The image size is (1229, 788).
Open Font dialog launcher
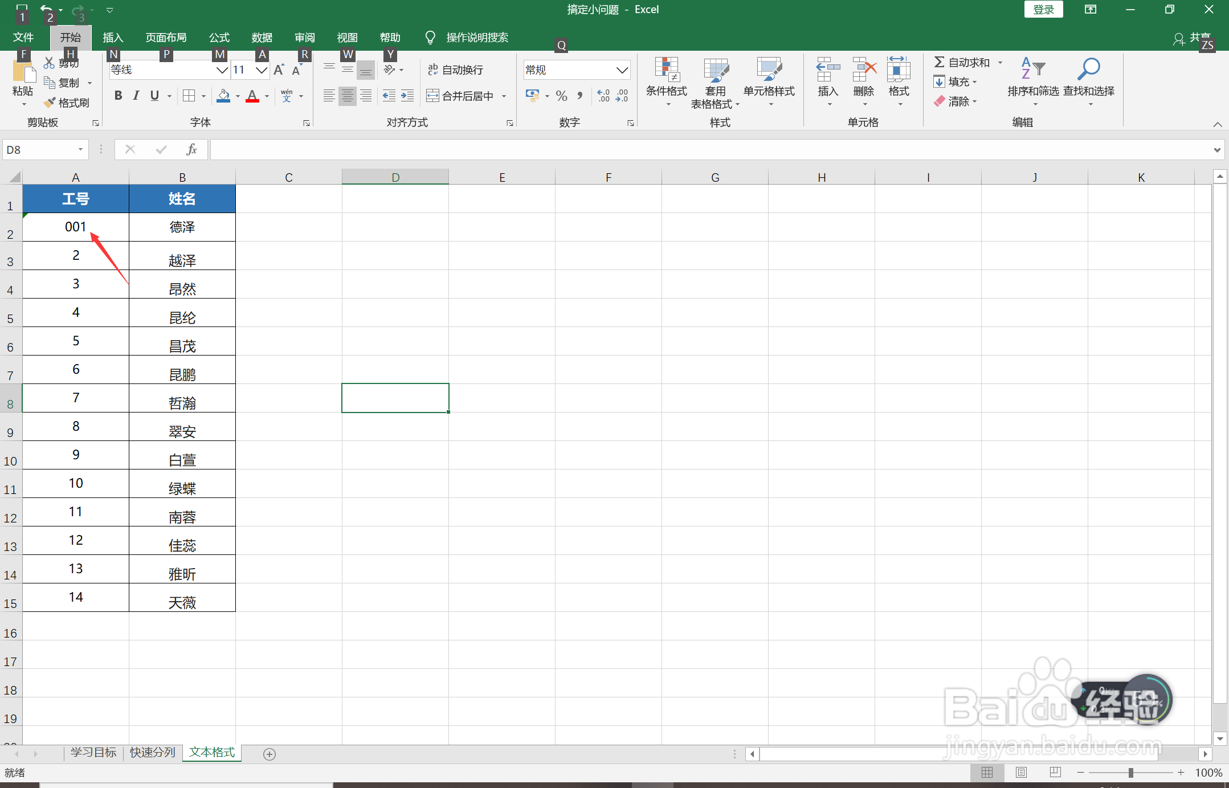pyautogui.click(x=307, y=123)
